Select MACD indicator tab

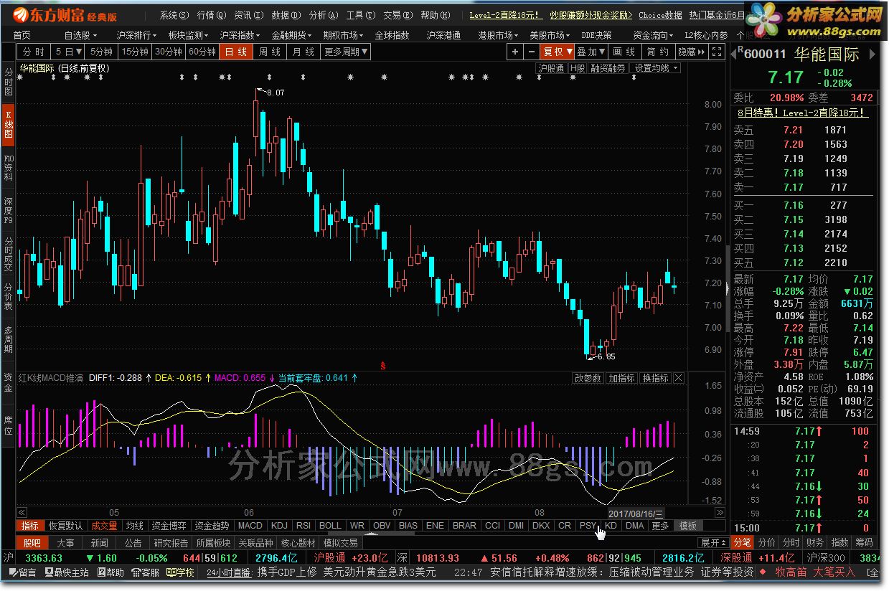click(x=250, y=526)
